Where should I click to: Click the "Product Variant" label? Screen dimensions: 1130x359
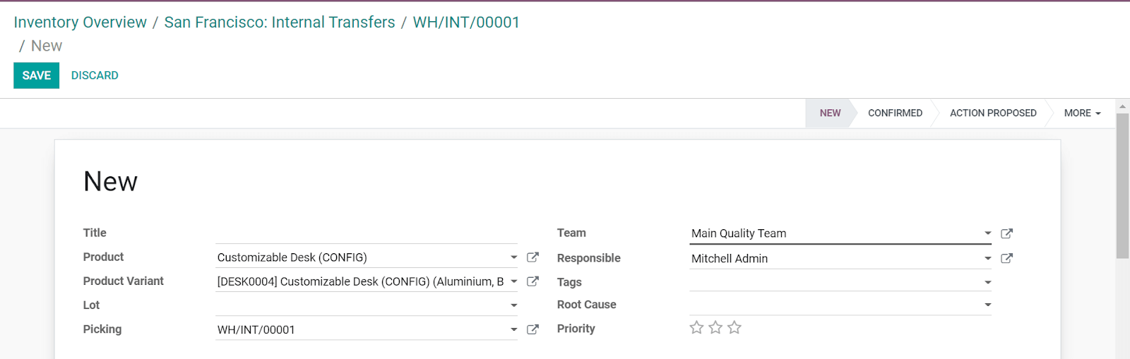[123, 281]
